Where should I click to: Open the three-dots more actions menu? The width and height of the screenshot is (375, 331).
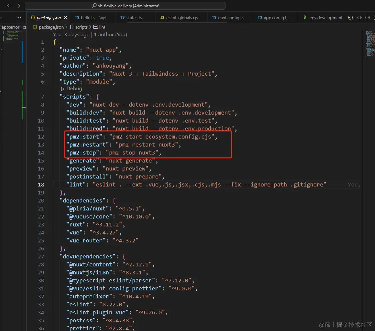(x=19, y=18)
